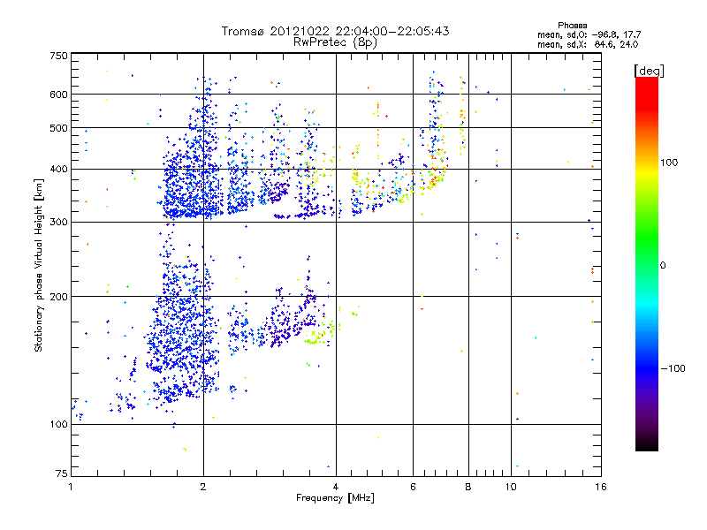Click the x-axis tick label '16'
The image size is (707, 530).
(601, 488)
